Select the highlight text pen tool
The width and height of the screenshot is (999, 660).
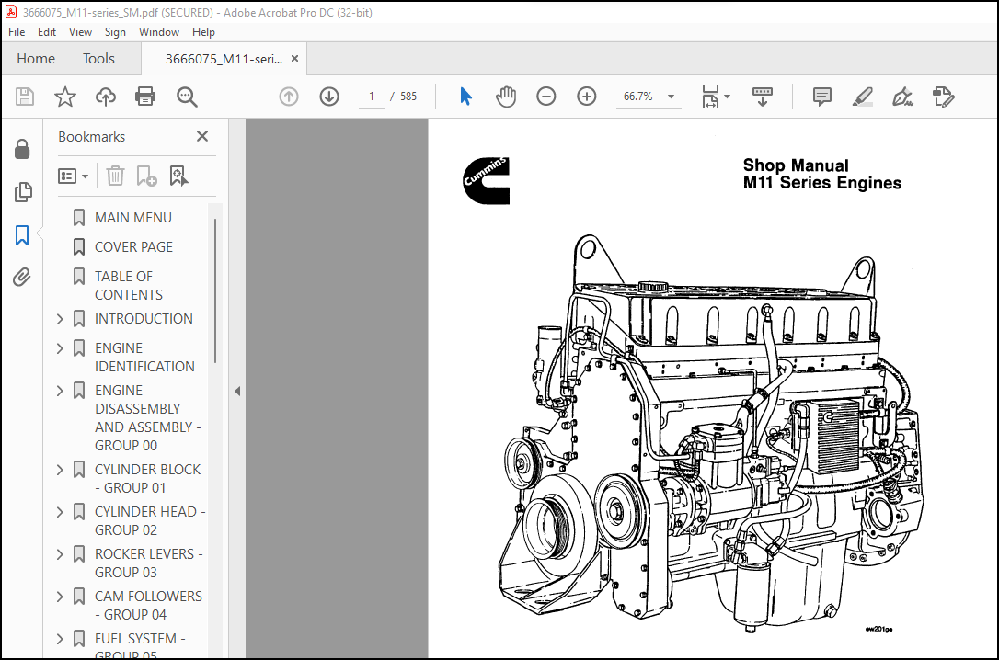(x=862, y=97)
